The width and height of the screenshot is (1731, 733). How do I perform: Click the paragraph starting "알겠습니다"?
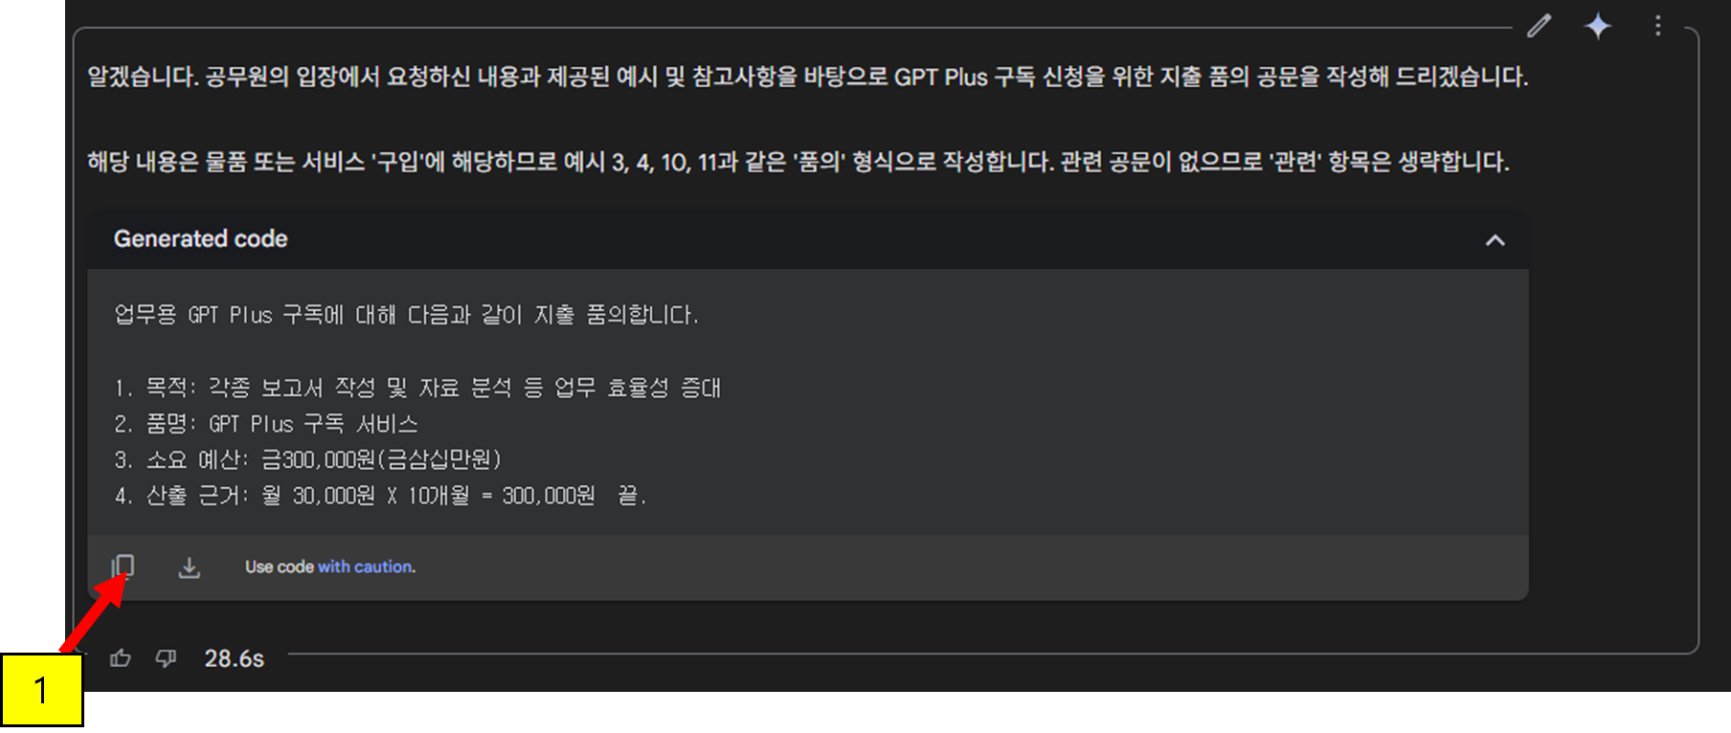(807, 77)
